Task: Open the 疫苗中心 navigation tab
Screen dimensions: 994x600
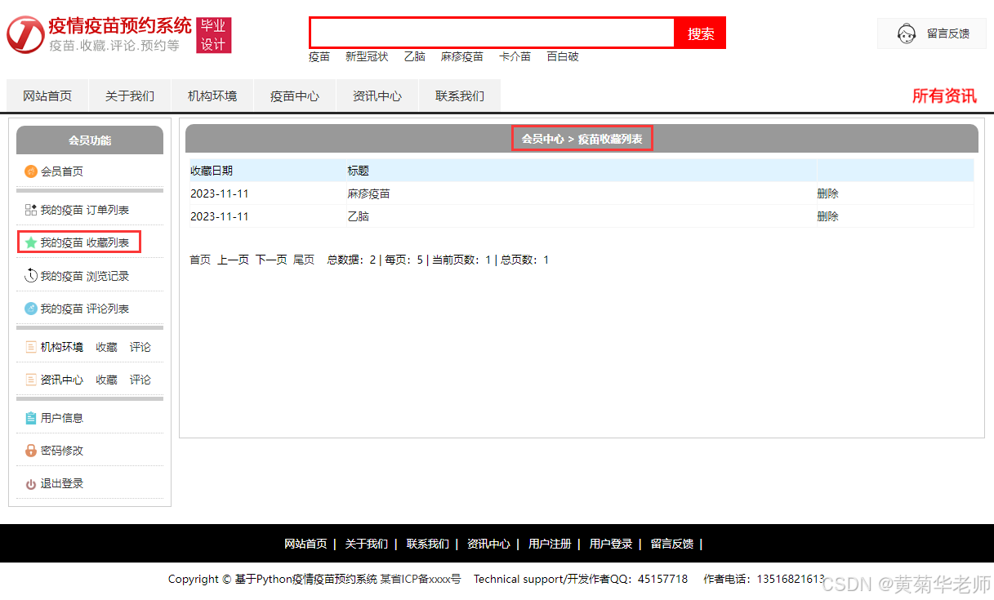Action: (x=294, y=96)
